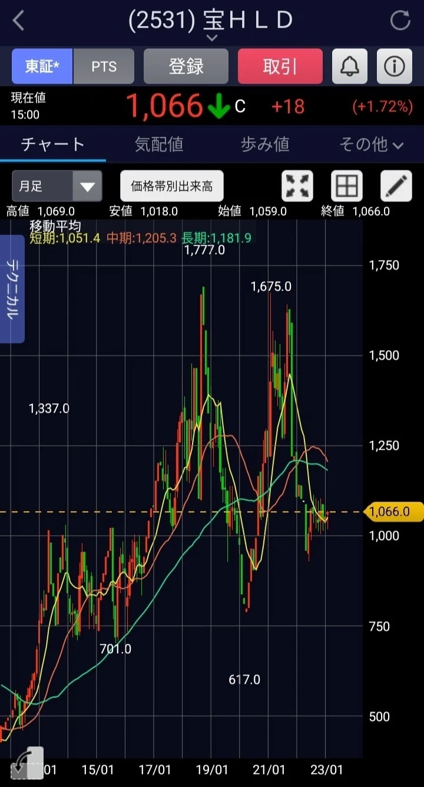
Task: Tap the back arrow icon
Action: [19, 21]
